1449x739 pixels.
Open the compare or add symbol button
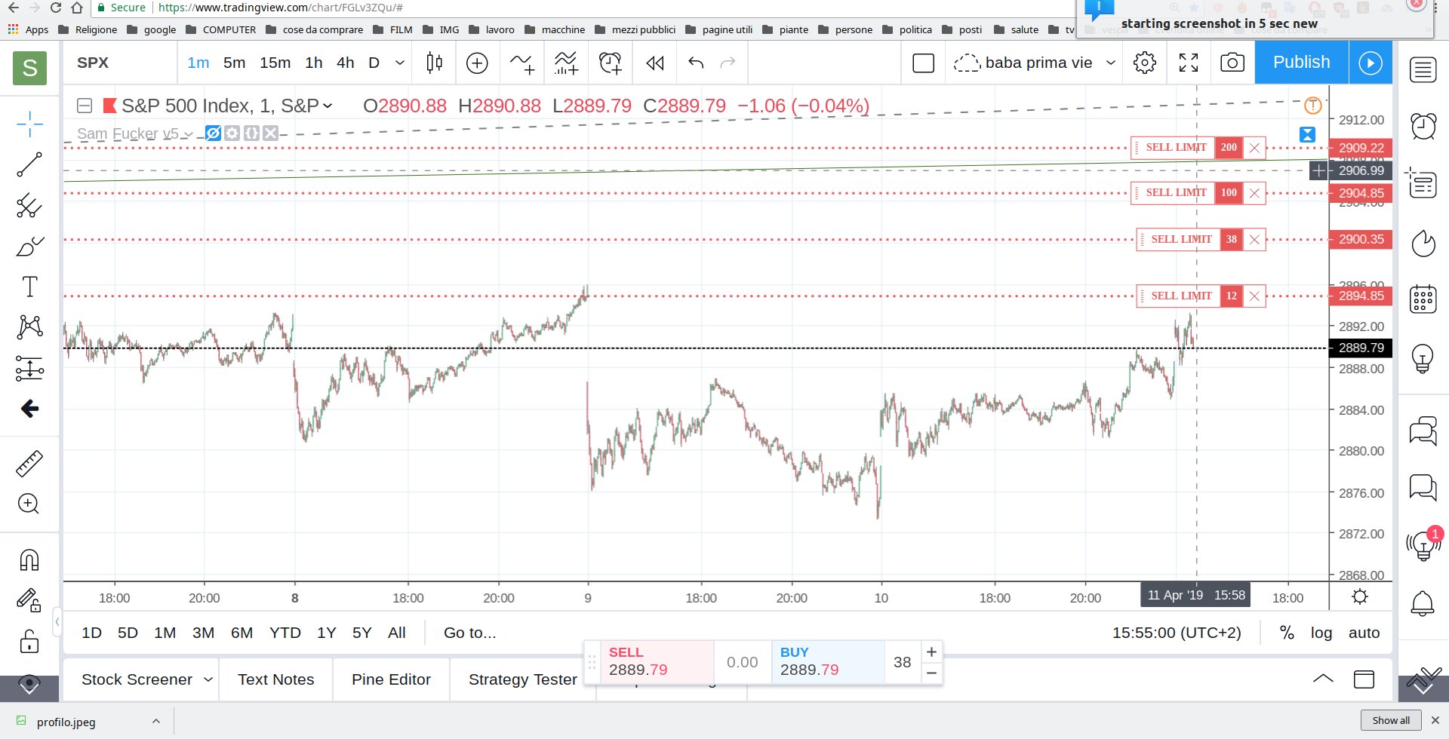tap(477, 63)
